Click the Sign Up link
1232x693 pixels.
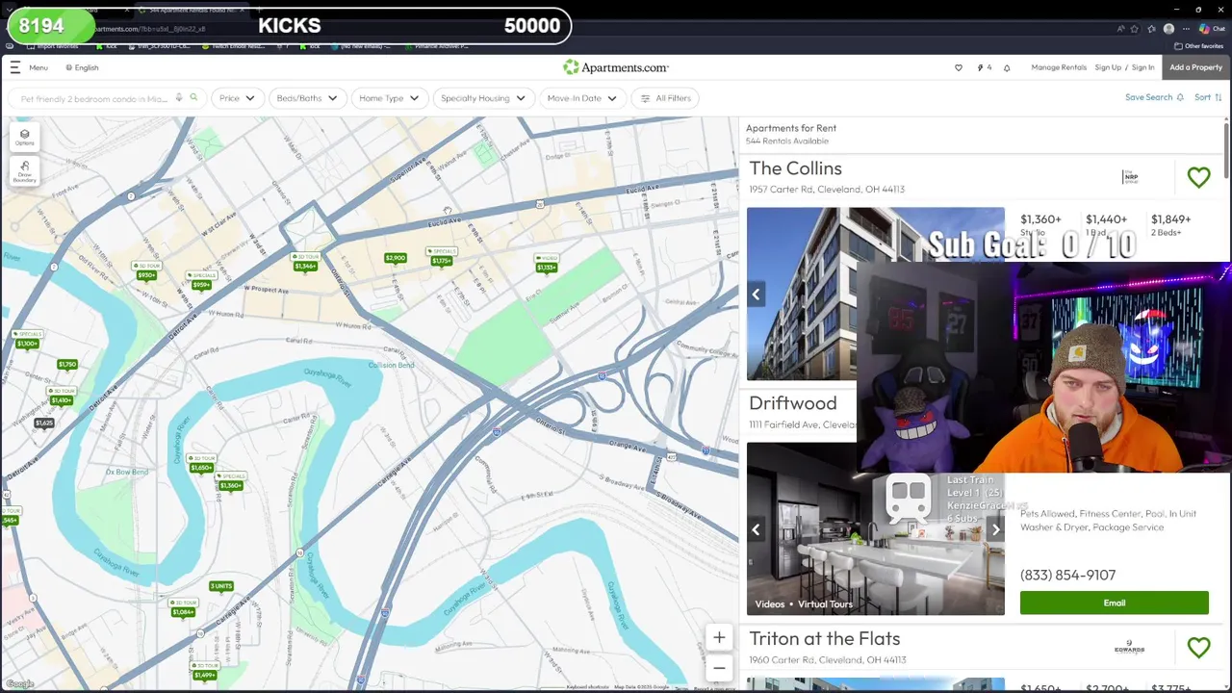[1108, 67]
